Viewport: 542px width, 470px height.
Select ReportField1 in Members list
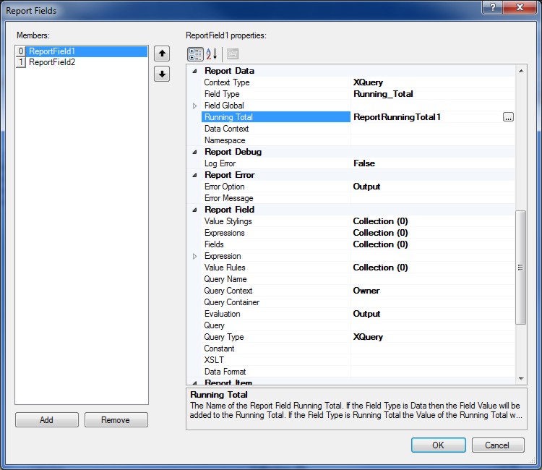(x=52, y=51)
